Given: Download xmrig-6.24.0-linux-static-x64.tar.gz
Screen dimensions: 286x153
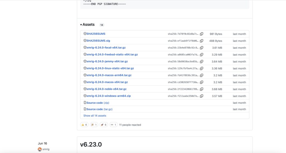Looking at the screenshot, I should (110, 68).
